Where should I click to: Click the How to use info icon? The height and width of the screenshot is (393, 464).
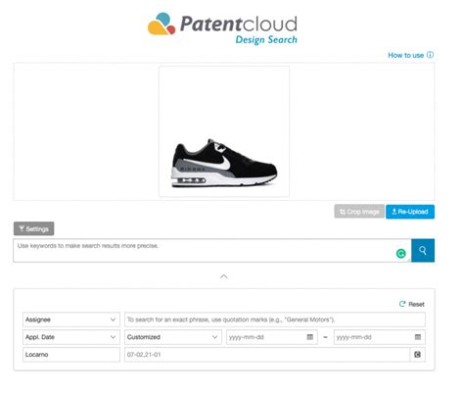click(x=431, y=55)
